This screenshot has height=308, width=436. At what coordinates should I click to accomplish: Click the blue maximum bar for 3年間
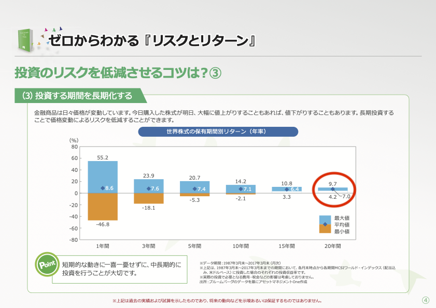(149, 186)
